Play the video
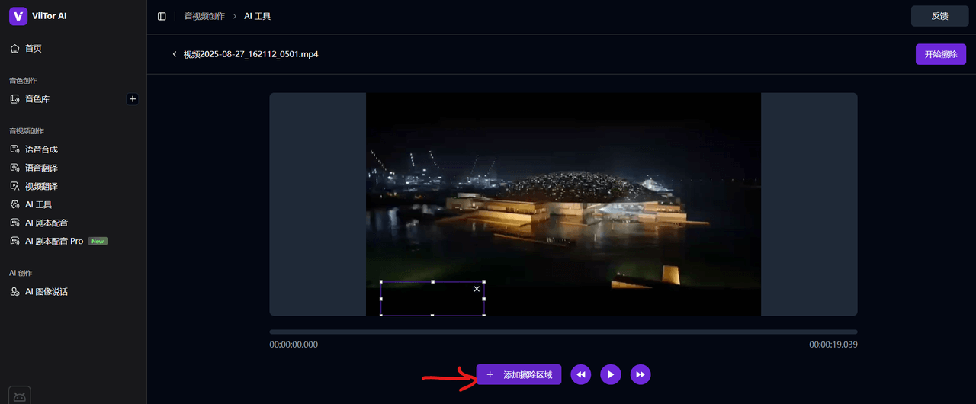The height and width of the screenshot is (404, 976). tap(610, 374)
